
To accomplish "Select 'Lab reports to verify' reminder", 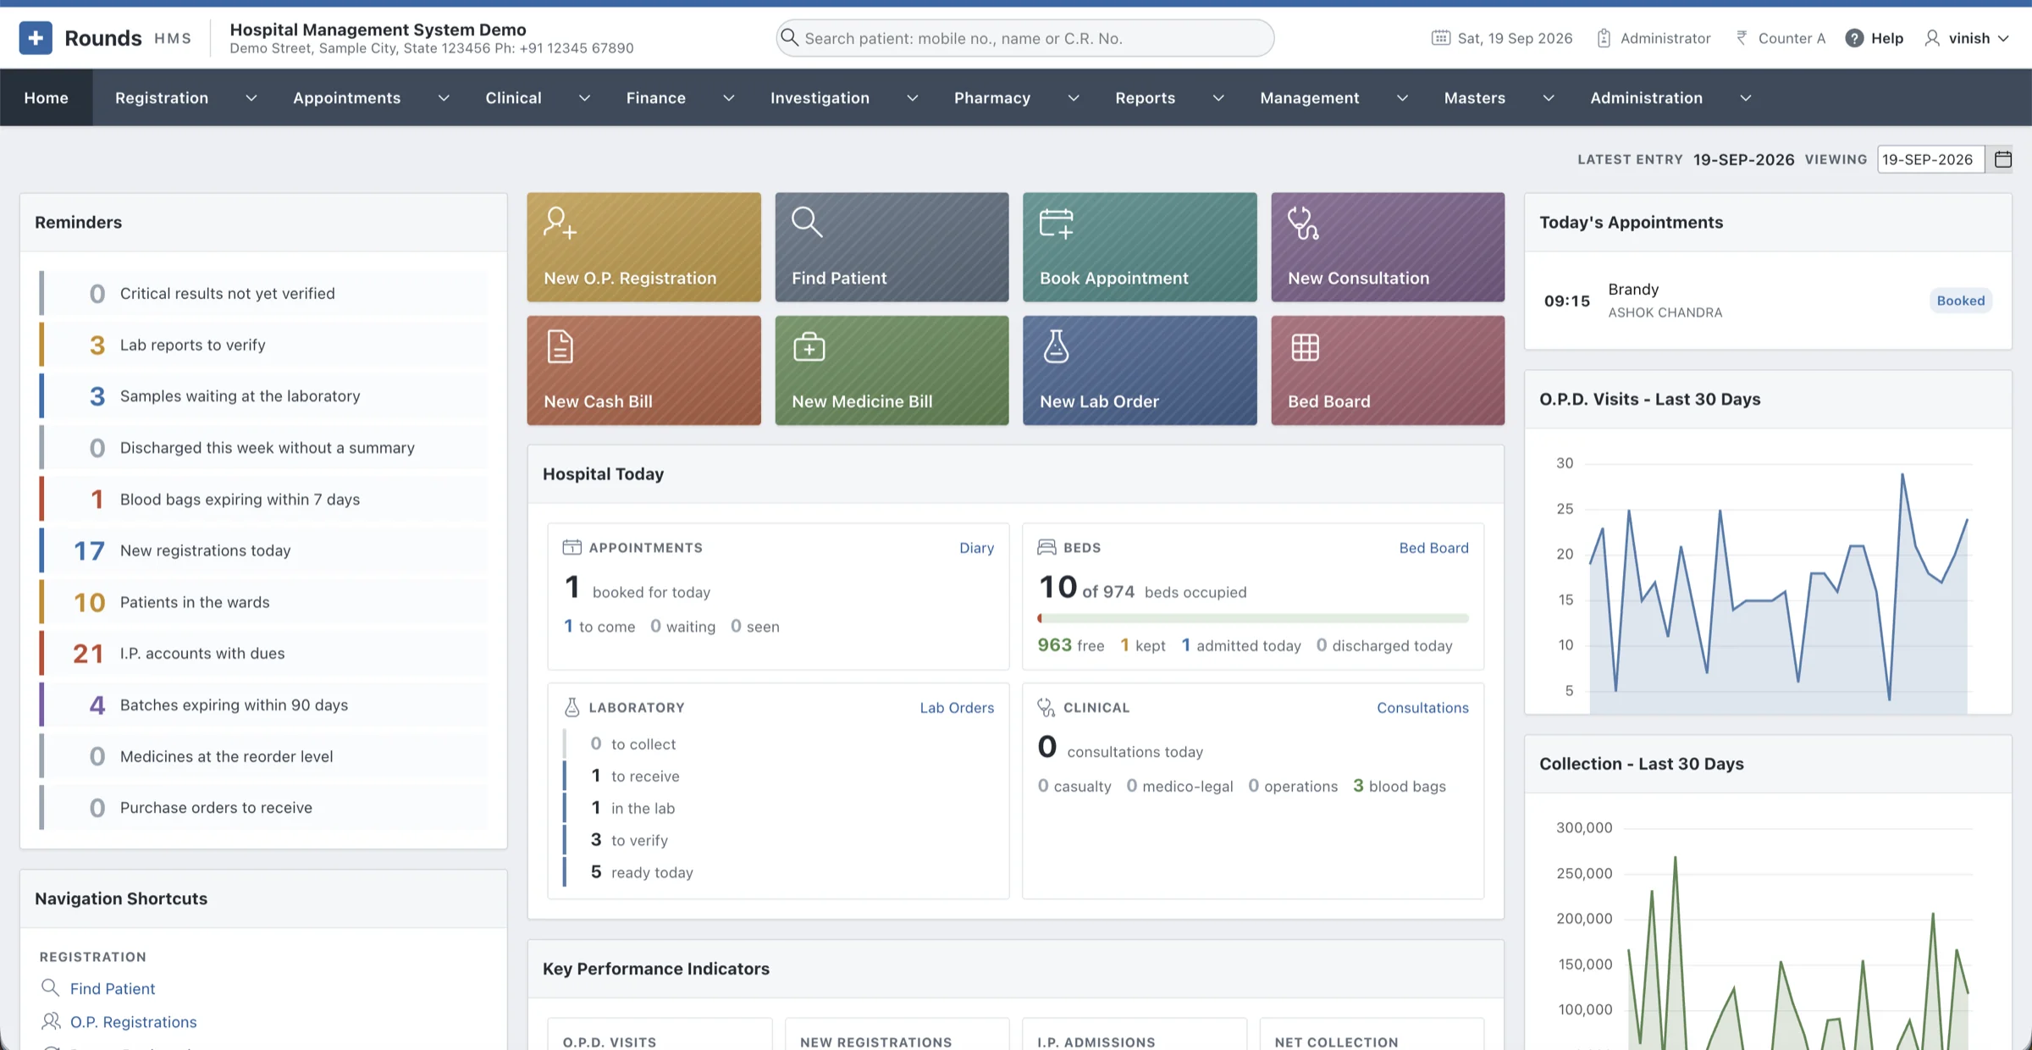I will click(263, 345).
